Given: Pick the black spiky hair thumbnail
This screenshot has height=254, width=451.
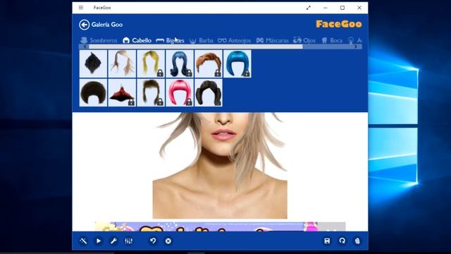Looking at the screenshot, I should 93,64.
